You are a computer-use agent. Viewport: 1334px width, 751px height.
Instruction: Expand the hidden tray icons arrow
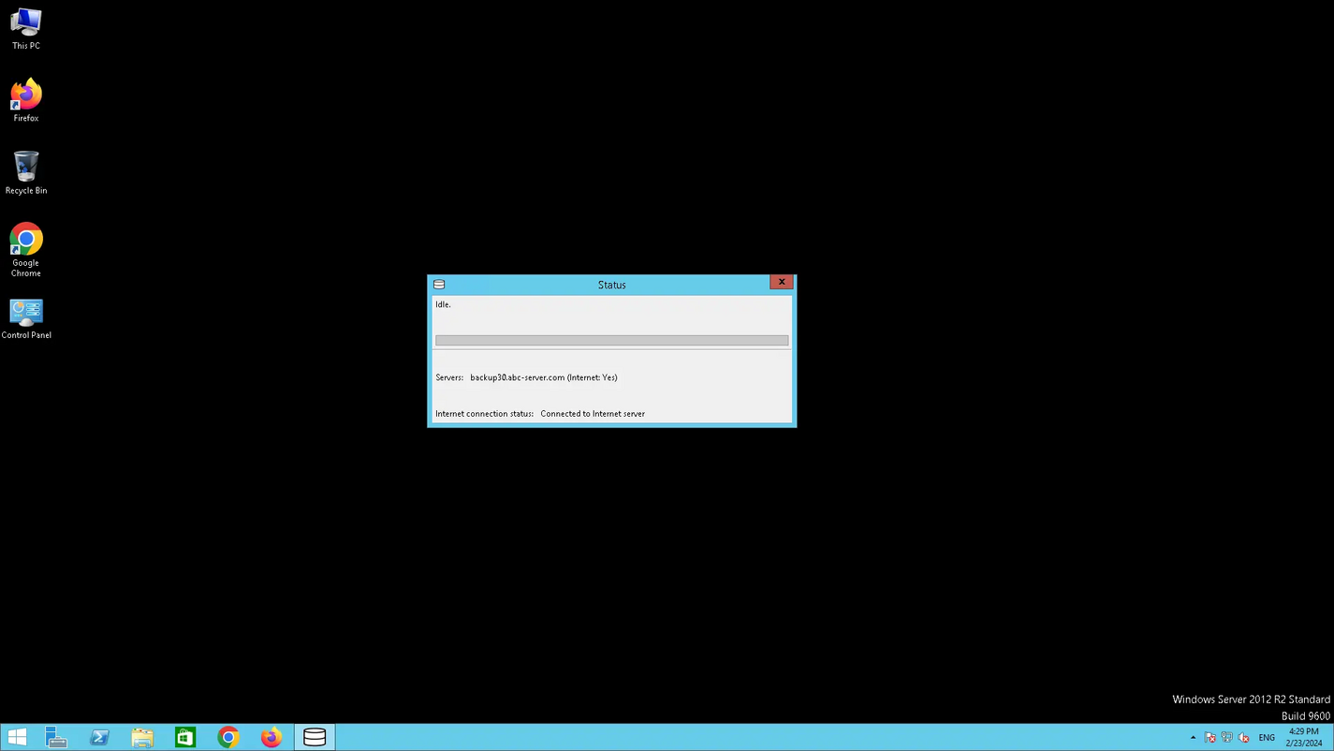pyautogui.click(x=1193, y=737)
